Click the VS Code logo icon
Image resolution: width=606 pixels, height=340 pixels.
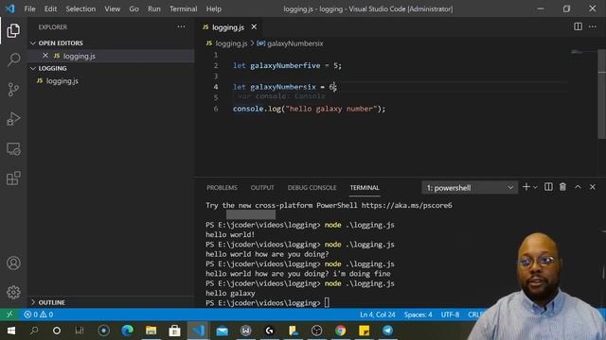9,8
